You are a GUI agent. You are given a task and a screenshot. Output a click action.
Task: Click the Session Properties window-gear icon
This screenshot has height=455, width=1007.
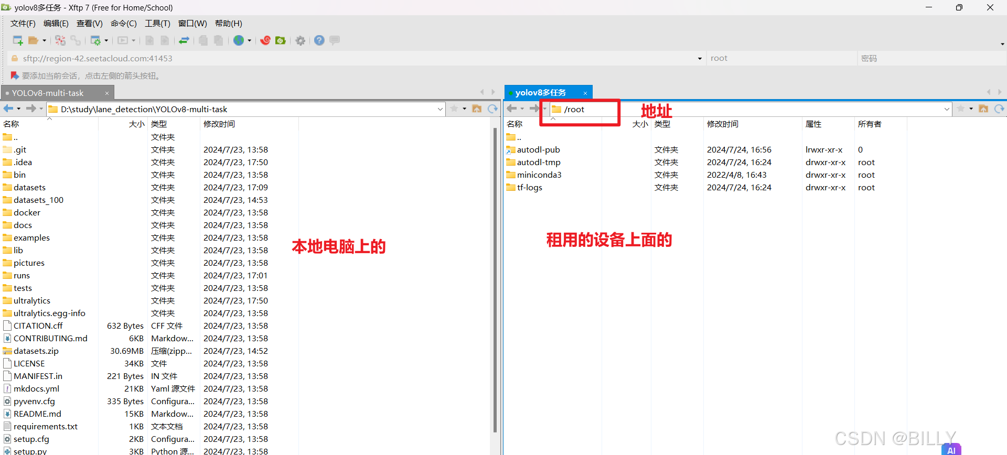click(x=95, y=40)
